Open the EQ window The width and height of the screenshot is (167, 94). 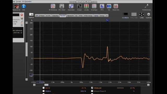pos(109,6)
